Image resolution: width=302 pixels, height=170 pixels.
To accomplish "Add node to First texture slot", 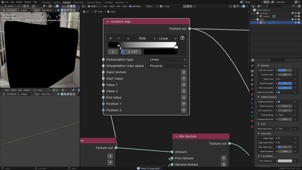I will (224, 158).
